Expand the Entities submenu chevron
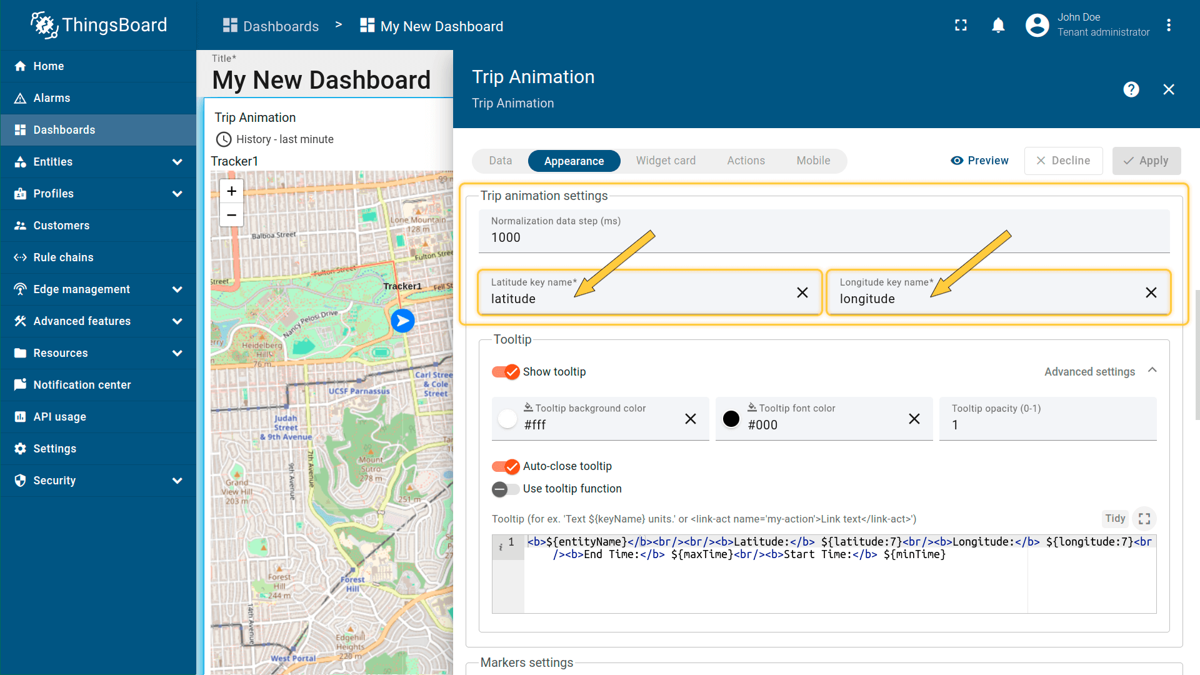This screenshot has width=1200, height=675. (177, 162)
